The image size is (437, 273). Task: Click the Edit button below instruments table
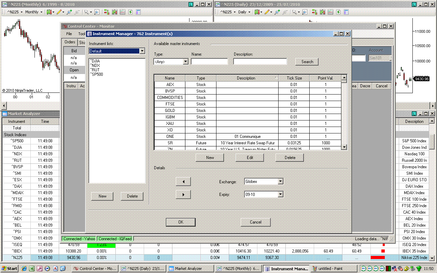[250, 158]
